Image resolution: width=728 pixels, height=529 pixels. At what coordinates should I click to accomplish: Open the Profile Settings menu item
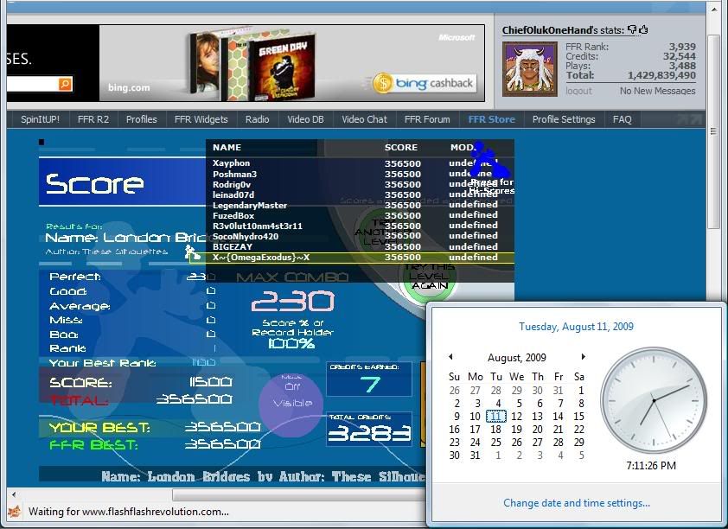pos(564,119)
